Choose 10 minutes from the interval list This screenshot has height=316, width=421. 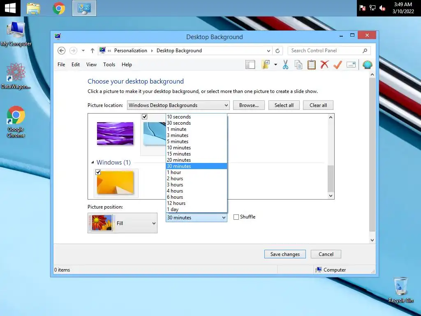pyautogui.click(x=197, y=148)
